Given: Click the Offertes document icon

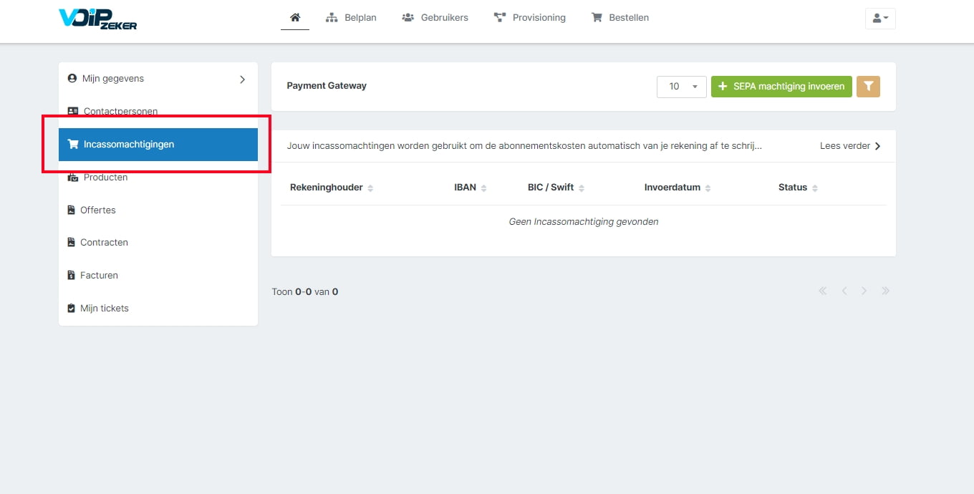Looking at the screenshot, I should [x=71, y=210].
